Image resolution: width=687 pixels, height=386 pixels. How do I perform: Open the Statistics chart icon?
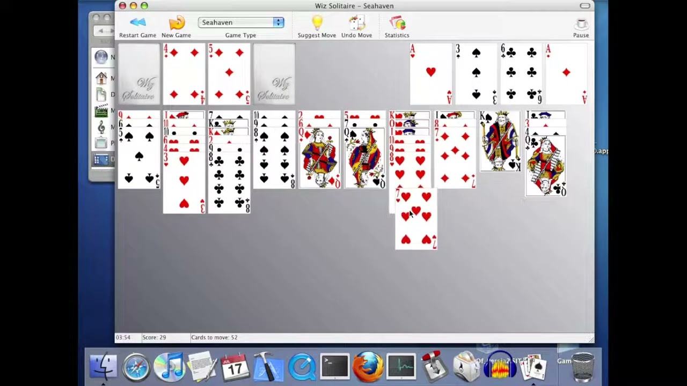coord(397,23)
